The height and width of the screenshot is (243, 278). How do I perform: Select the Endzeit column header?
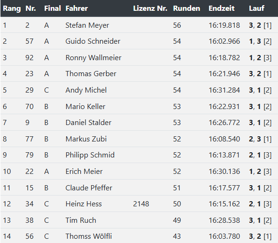click(222, 8)
